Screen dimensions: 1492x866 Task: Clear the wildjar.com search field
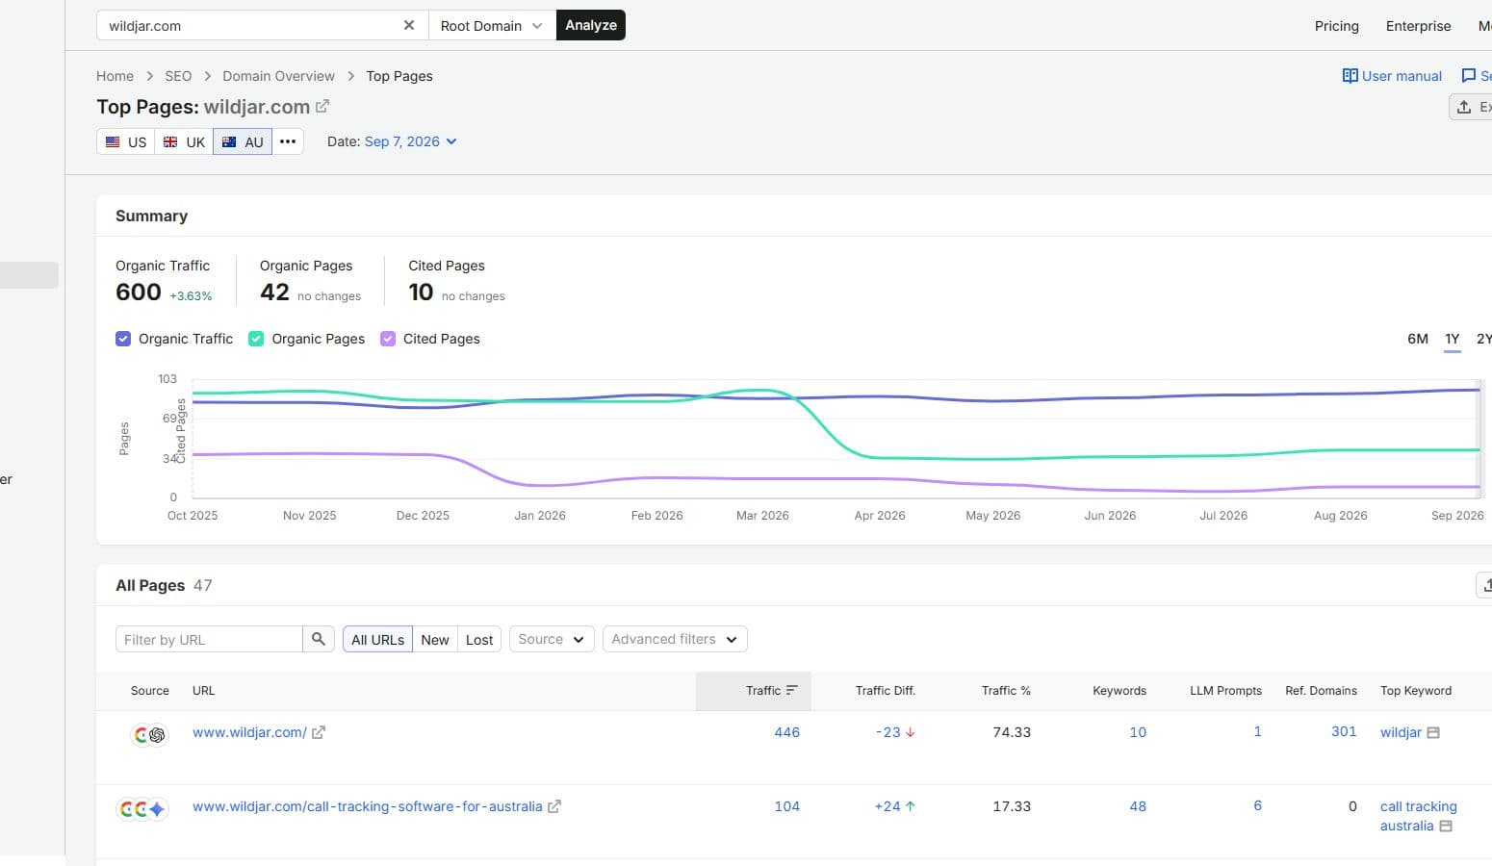click(409, 25)
